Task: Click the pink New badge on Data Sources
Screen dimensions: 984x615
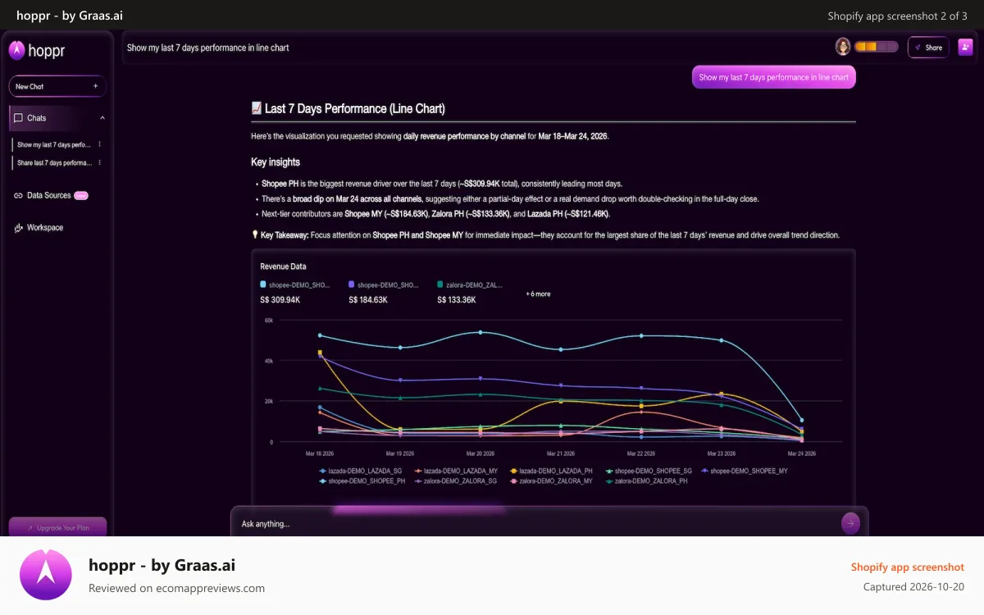Action: (81, 195)
